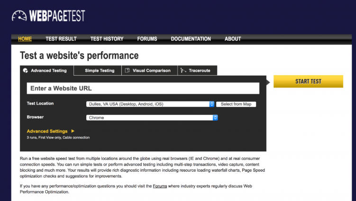Open the Browser dropdown showing Chrome
Image resolution: width=356 pixels, height=201 pixels.
click(152, 118)
